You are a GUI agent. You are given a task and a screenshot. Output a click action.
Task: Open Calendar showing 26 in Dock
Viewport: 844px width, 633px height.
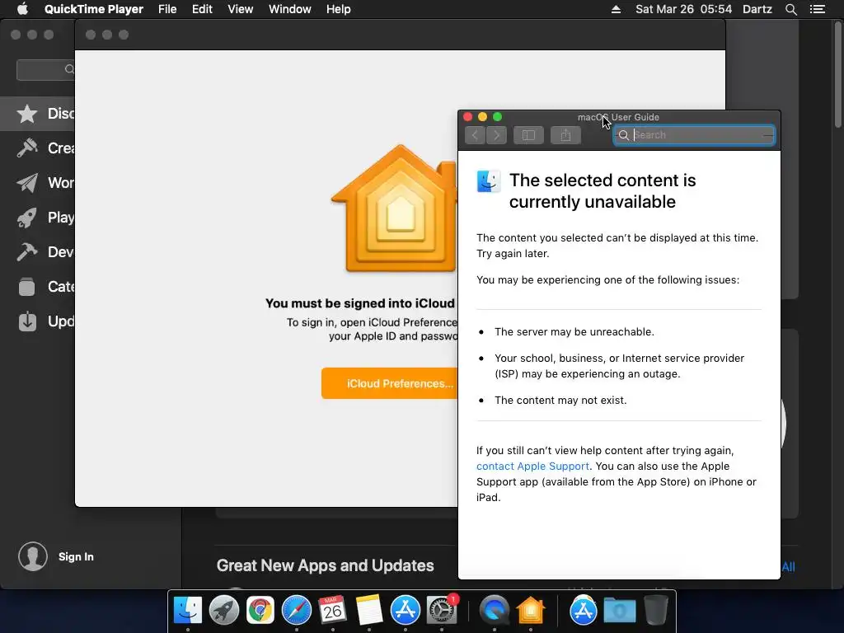pos(333,611)
